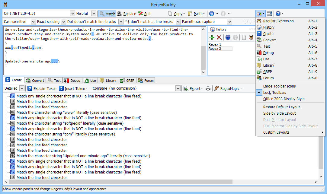Enable Large Toolbar Icons option
The image size is (327, 194).
pos(290,86)
